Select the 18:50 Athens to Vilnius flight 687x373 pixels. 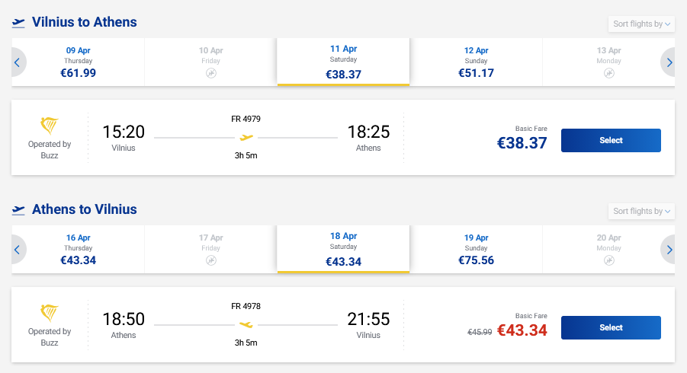(x=611, y=327)
